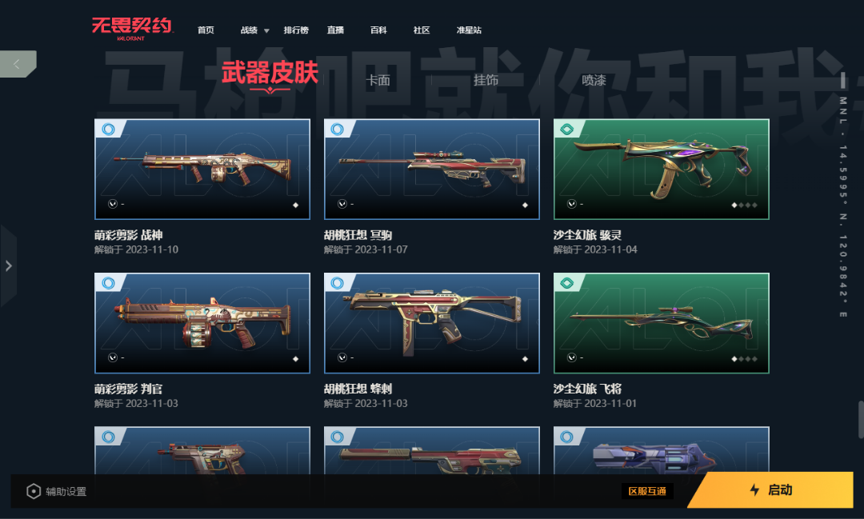Open the 准星站 link in navigation
The image size is (864, 519).
pyautogui.click(x=469, y=30)
